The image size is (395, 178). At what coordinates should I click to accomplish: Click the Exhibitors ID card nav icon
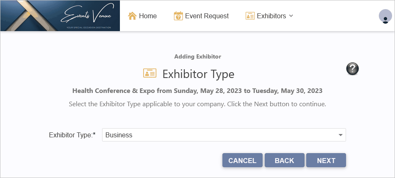pyautogui.click(x=250, y=16)
